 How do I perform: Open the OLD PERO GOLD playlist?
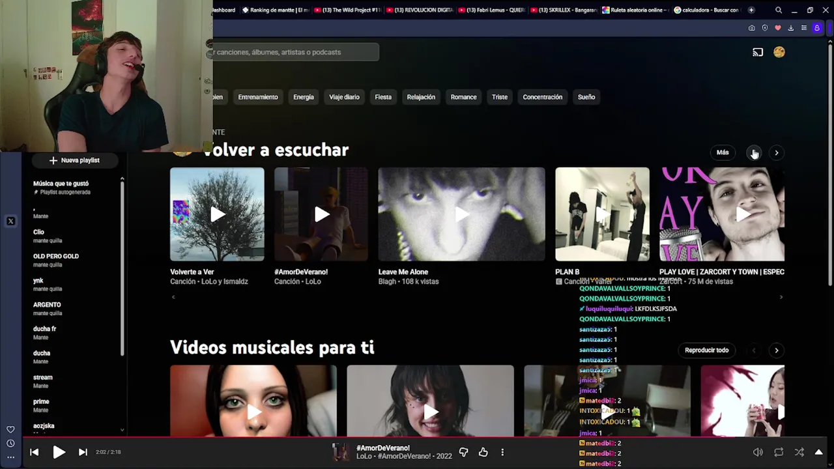point(75,260)
